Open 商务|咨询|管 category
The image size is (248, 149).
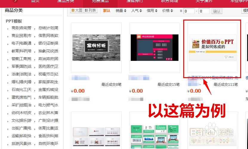tap(21, 28)
